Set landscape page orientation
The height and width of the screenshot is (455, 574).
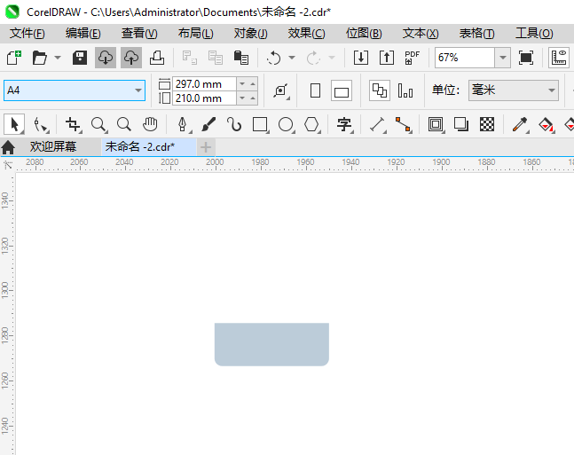[342, 90]
